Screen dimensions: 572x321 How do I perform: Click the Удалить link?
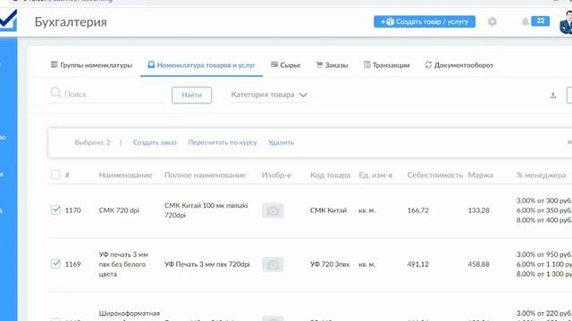[281, 143]
